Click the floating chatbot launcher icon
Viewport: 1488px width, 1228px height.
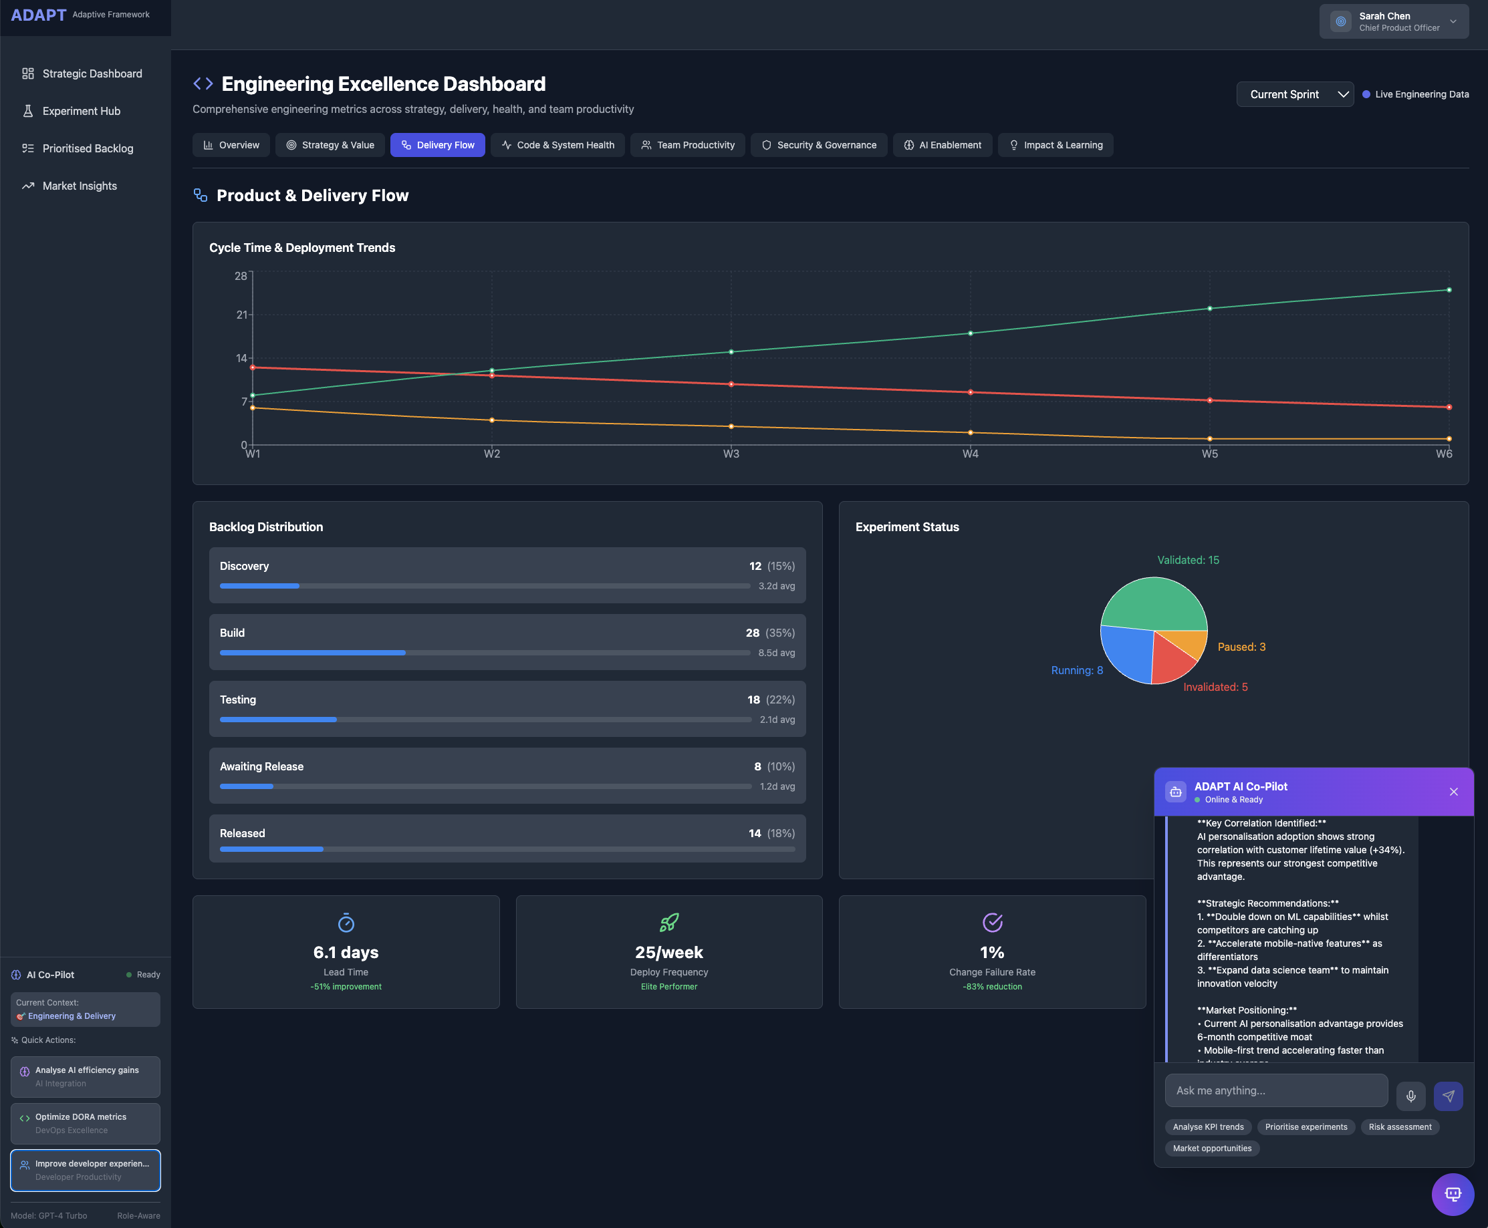(1452, 1194)
